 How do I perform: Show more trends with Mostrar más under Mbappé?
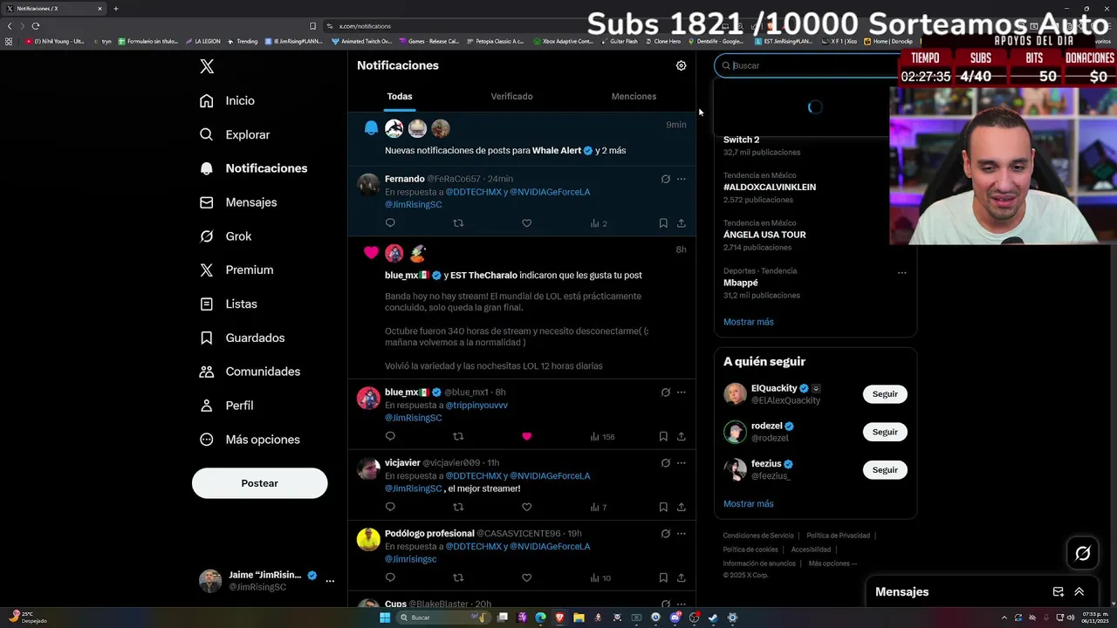(x=749, y=322)
